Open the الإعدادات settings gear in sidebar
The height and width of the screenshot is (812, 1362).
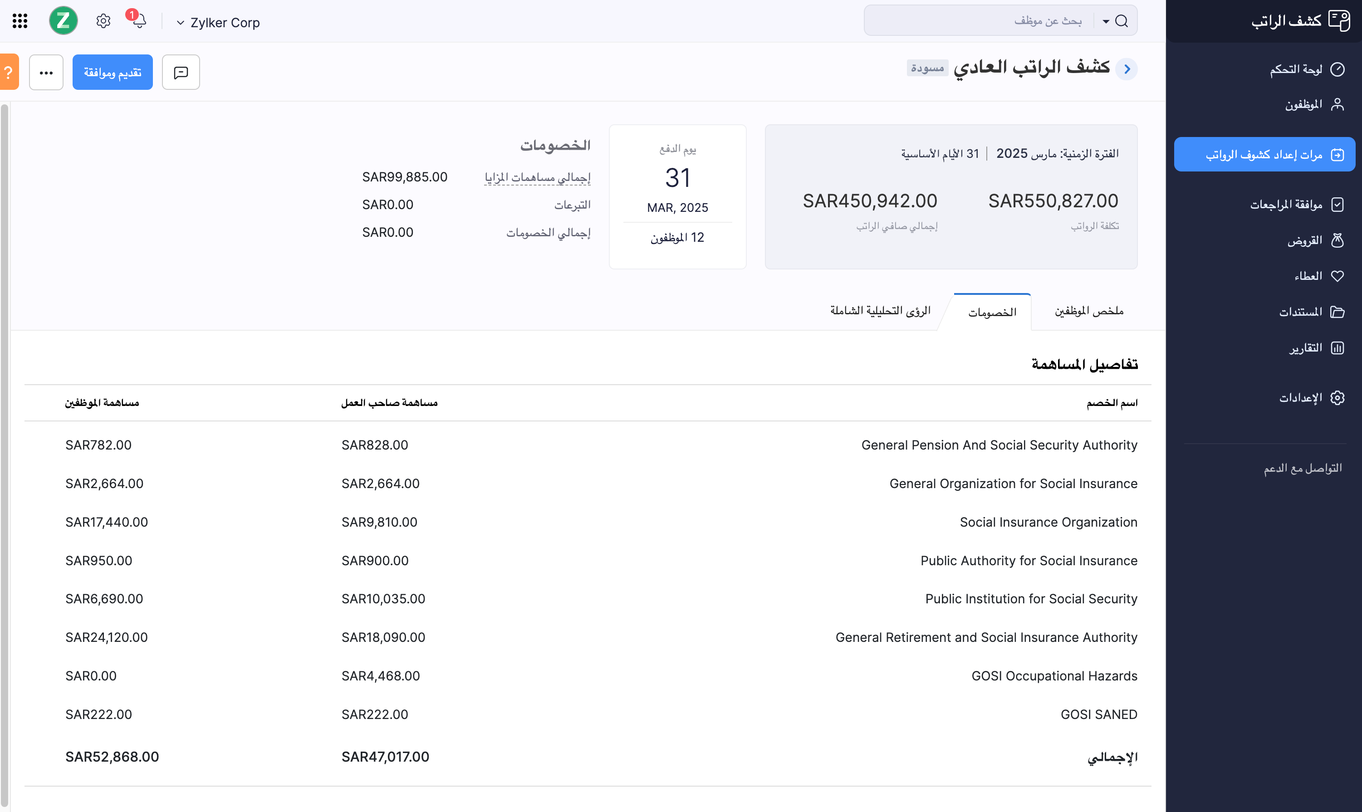pyautogui.click(x=1338, y=398)
